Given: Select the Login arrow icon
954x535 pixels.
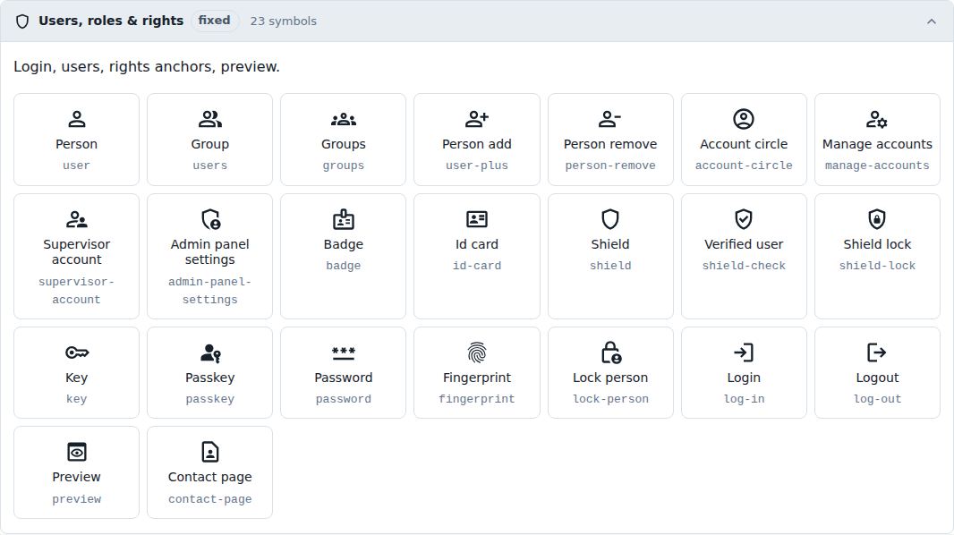Looking at the screenshot, I should [744, 352].
